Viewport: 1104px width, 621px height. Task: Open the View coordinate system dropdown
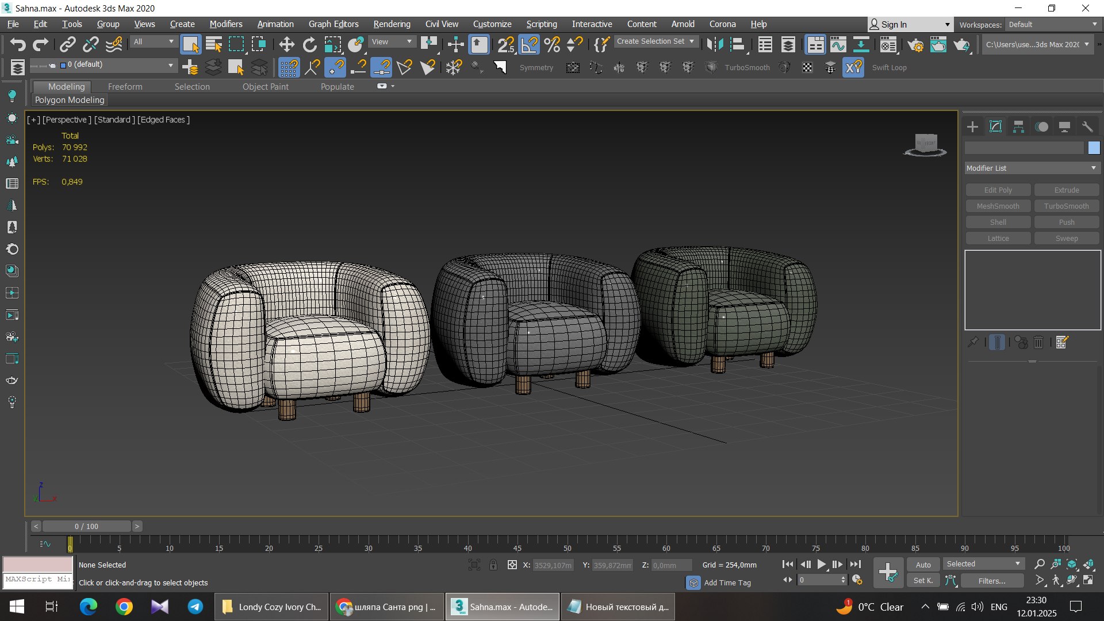[x=392, y=41]
